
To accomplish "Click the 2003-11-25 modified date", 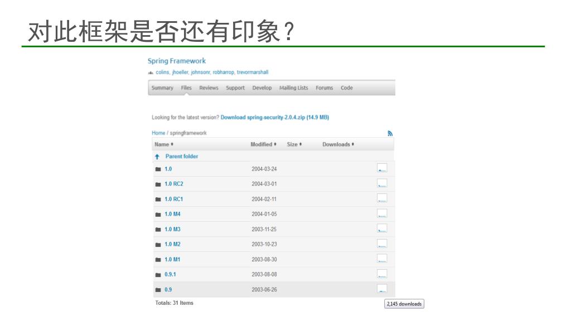I will pyautogui.click(x=264, y=230).
